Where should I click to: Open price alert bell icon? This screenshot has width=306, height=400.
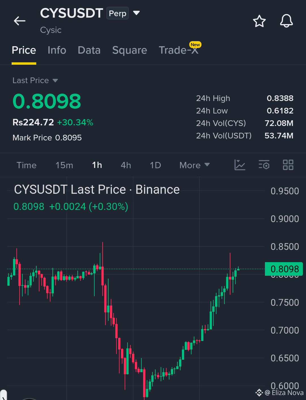[286, 21]
